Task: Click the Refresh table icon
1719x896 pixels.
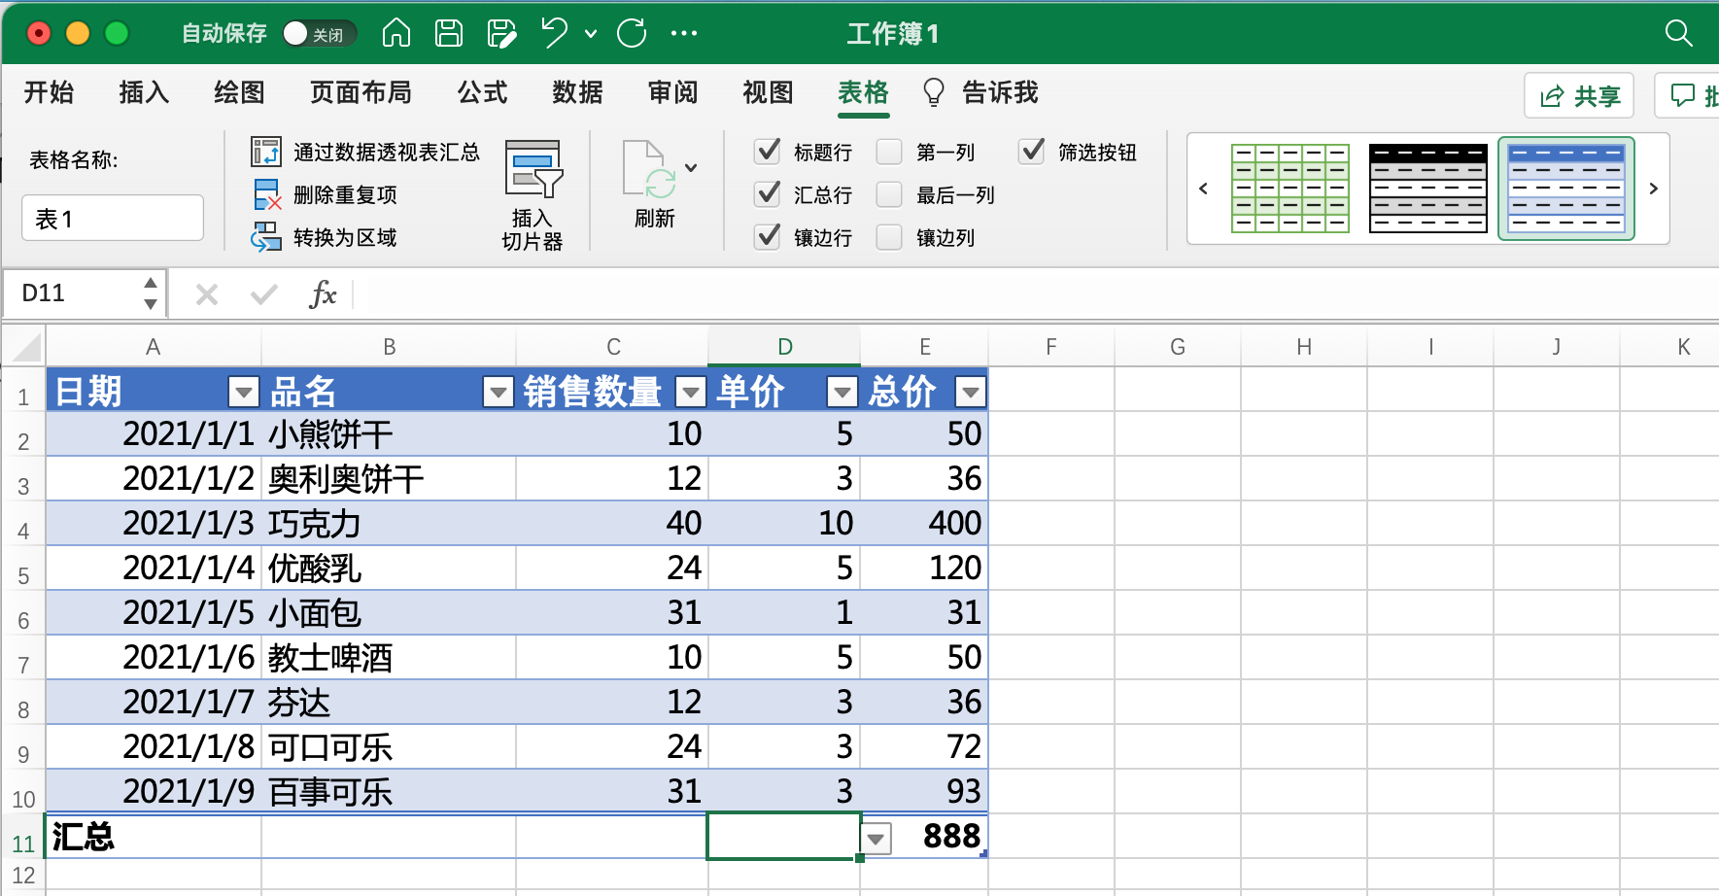Action: pos(650,169)
